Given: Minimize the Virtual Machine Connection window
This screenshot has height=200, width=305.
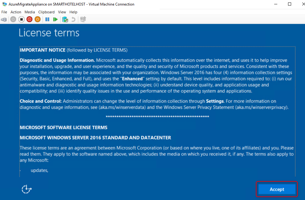Looking at the screenshot, I should pos(276,4).
